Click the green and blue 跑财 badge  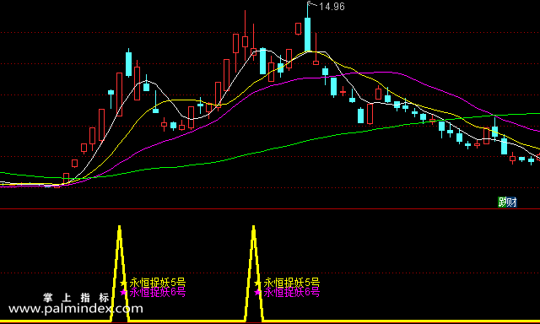coord(507,202)
